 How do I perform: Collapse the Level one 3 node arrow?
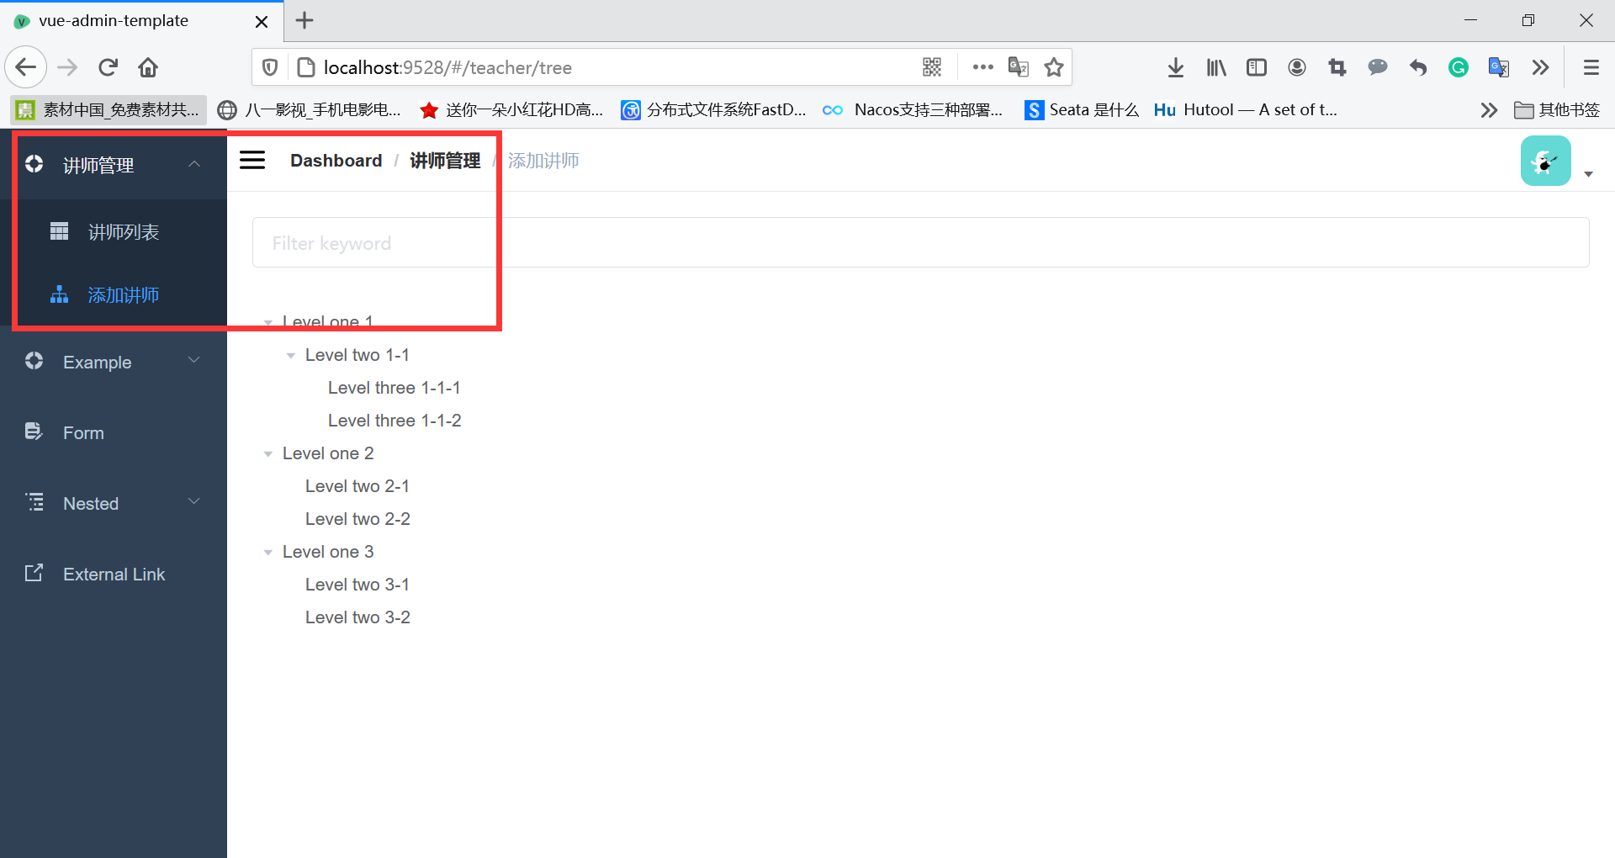[268, 553]
